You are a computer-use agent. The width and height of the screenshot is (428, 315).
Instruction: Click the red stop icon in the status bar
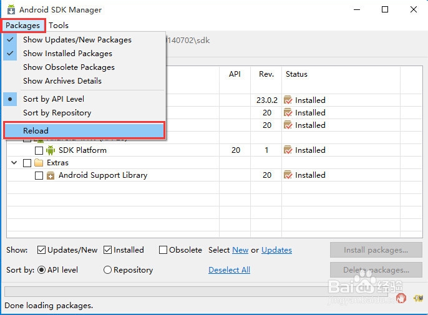point(401,298)
